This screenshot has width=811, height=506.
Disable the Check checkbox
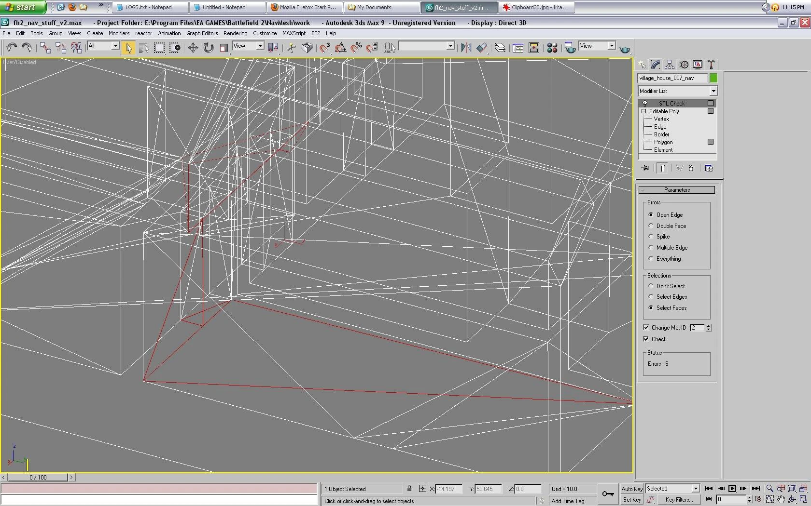646,339
